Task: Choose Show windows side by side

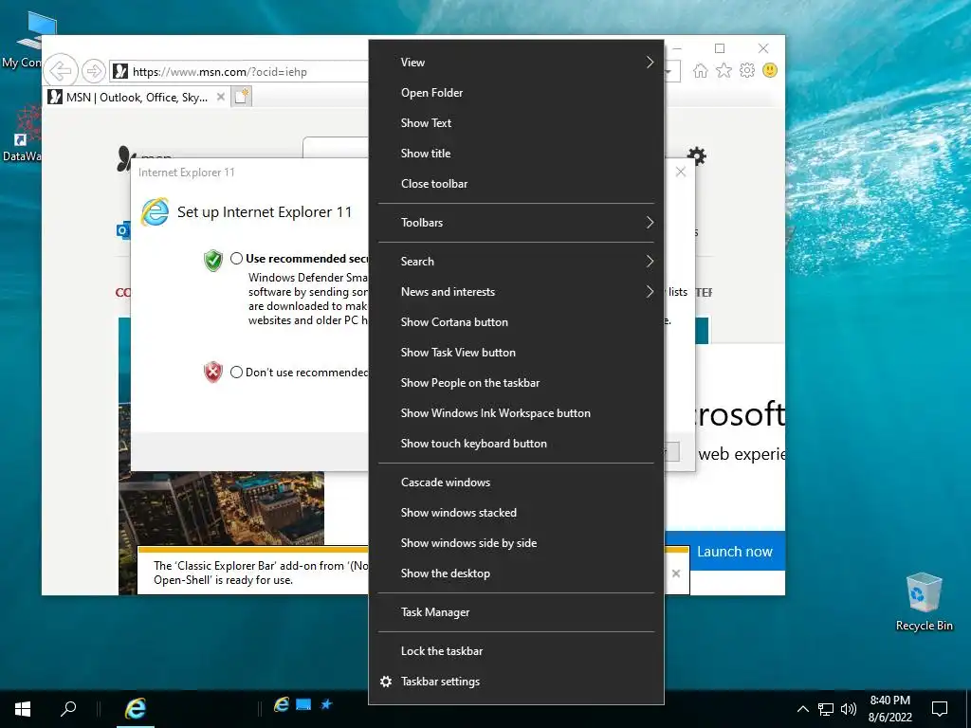Action: point(516,543)
